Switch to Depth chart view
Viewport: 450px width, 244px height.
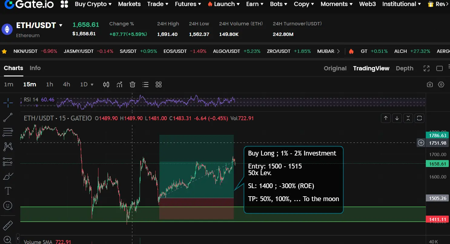coord(405,69)
